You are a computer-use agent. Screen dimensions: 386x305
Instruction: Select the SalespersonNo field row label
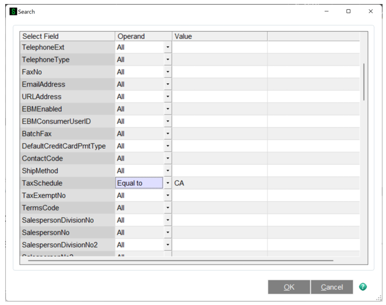point(67,233)
